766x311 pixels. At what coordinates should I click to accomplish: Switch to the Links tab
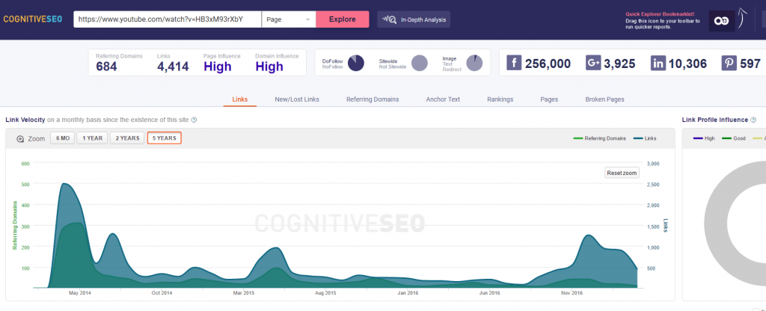point(240,99)
